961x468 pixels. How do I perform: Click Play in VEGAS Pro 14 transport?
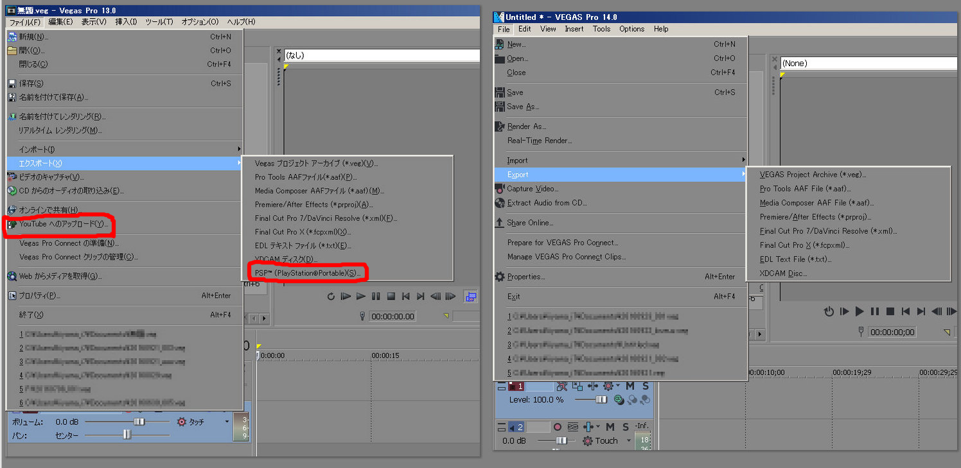pos(860,311)
